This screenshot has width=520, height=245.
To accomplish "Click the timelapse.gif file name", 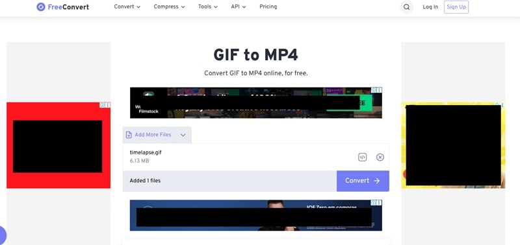I will 146,152.
